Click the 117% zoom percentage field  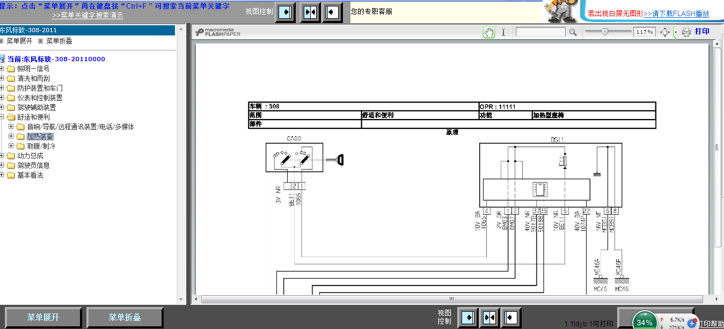(x=645, y=32)
